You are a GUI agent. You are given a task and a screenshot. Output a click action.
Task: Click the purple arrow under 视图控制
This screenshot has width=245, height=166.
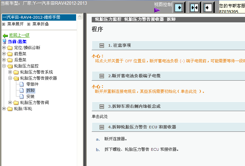[157, 10]
